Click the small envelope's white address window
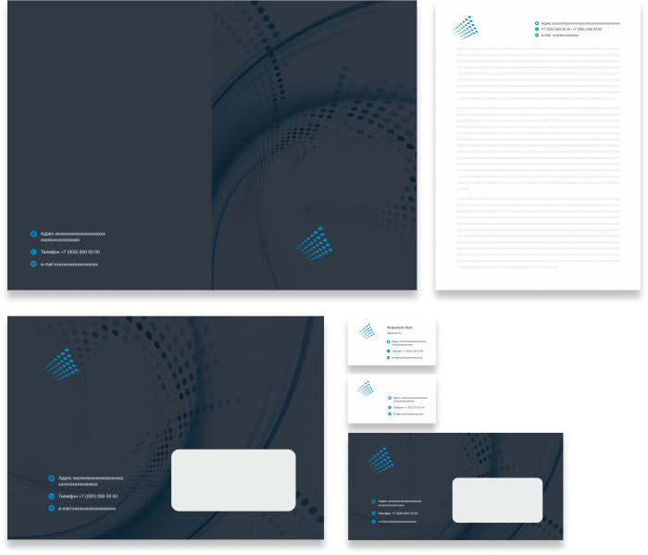 (497, 500)
